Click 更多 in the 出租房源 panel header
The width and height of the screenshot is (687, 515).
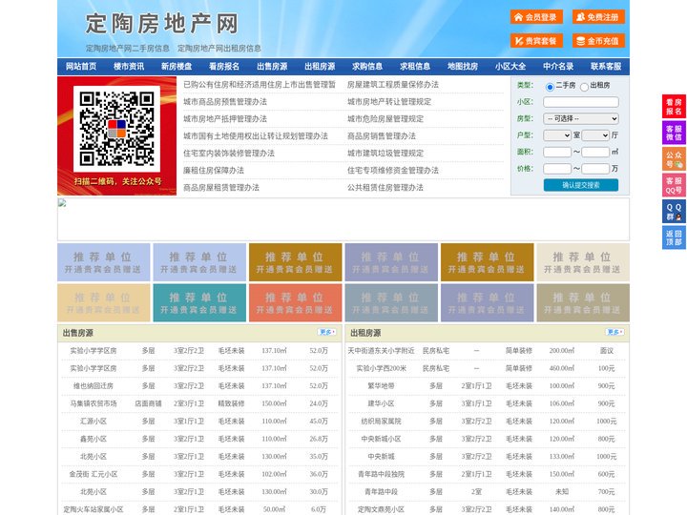click(x=614, y=333)
